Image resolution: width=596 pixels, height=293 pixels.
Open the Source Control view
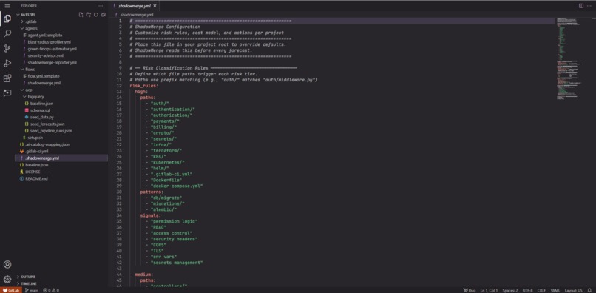pyautogui.click(x=7, y=48)
